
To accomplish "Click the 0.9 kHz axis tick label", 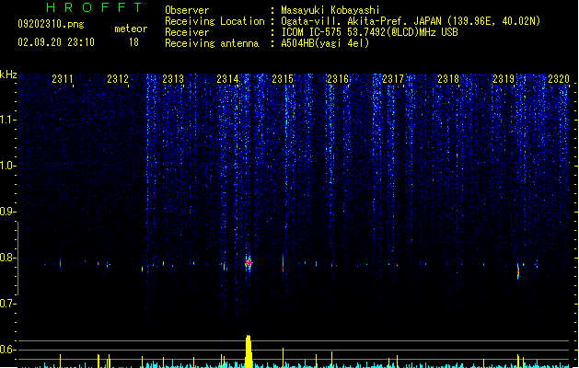I will (x=6, y=212).
